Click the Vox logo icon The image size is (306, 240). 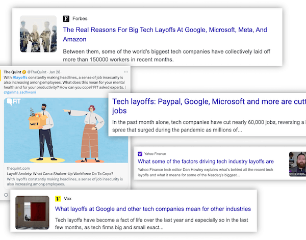58,198
